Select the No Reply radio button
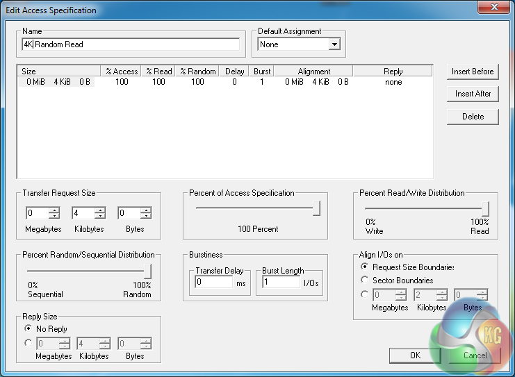This screenshot has width=515, height=377. (28, 328)
